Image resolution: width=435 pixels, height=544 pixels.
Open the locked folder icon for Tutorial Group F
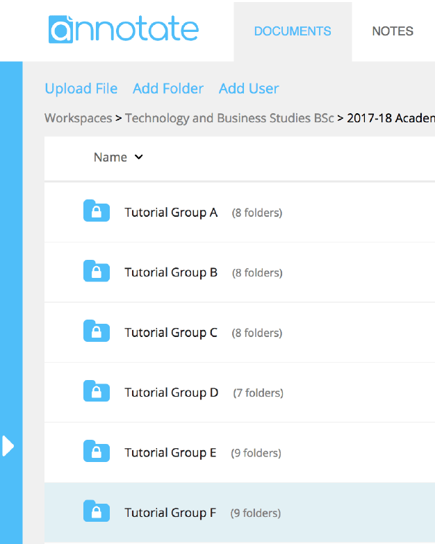(x=97, y=511)
